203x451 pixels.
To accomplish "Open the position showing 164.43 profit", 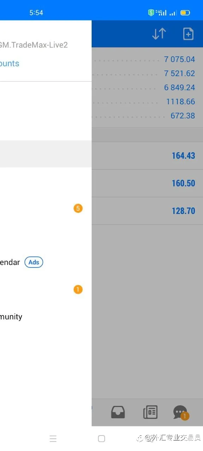I will coord(147,156).
